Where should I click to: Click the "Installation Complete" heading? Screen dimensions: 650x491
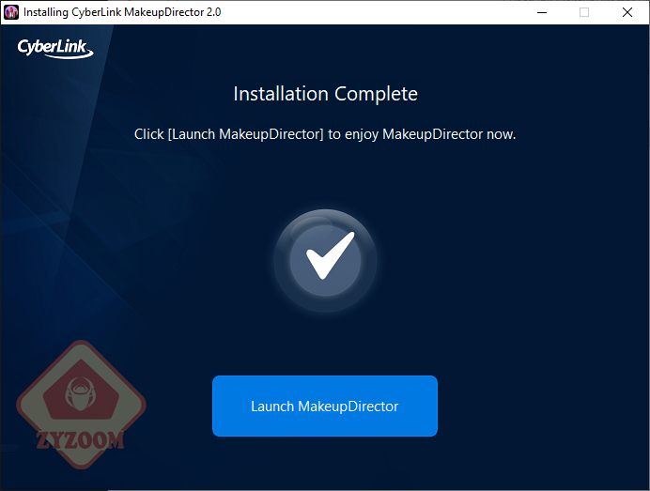click(325, 94)
